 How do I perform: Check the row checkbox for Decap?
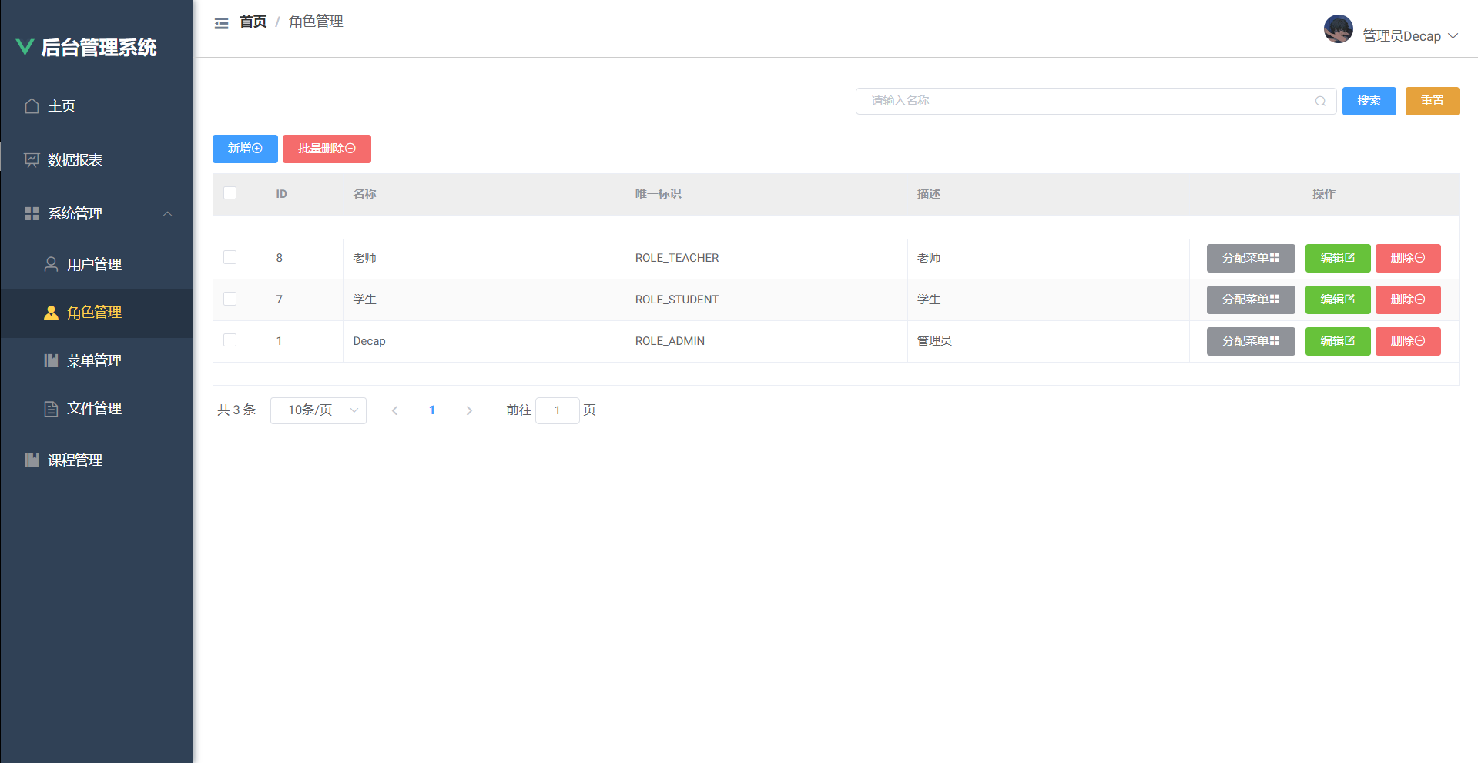coord(230,340)
